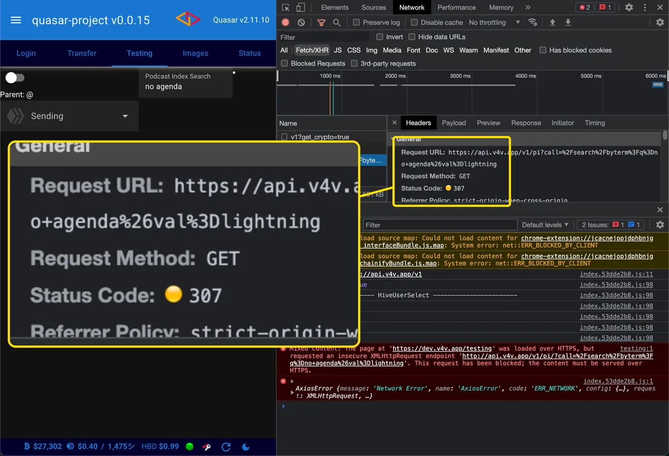The height and width of the screenshot is (456, 669).
Task: Check Has blocked cookies
Action: tap(543, 50)
